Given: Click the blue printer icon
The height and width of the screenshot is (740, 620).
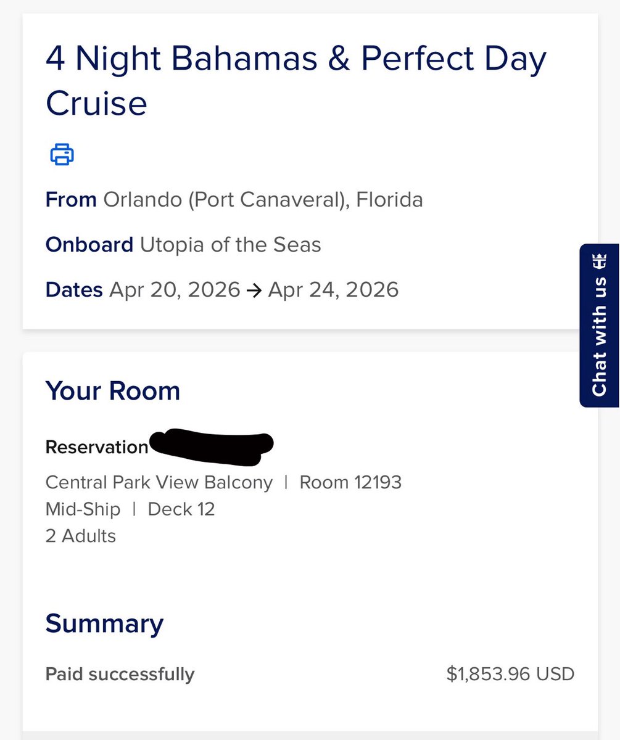Looking at the screenshot, I should coord(62,154).
